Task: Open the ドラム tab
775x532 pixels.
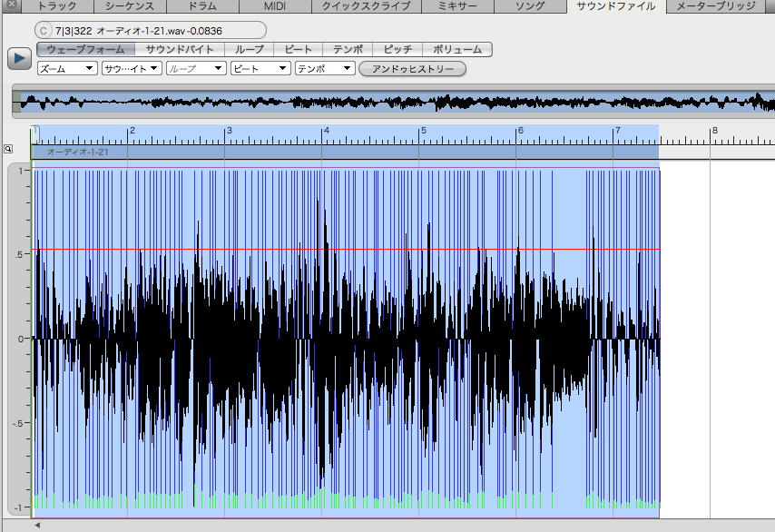Action: click(202, 6)
